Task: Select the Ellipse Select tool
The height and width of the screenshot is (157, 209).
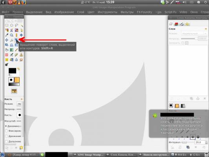Action: tap(12, 25)
